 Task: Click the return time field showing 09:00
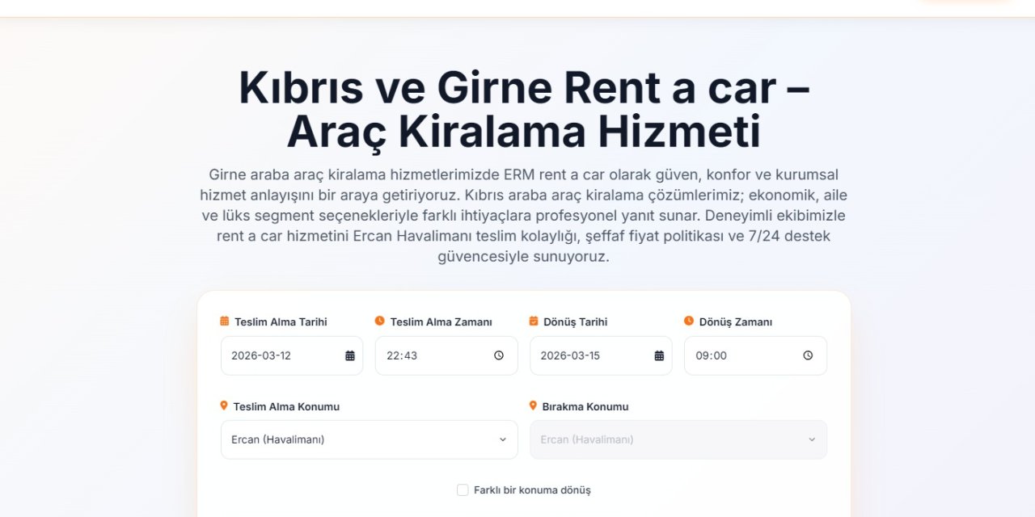tap(744, 355)
